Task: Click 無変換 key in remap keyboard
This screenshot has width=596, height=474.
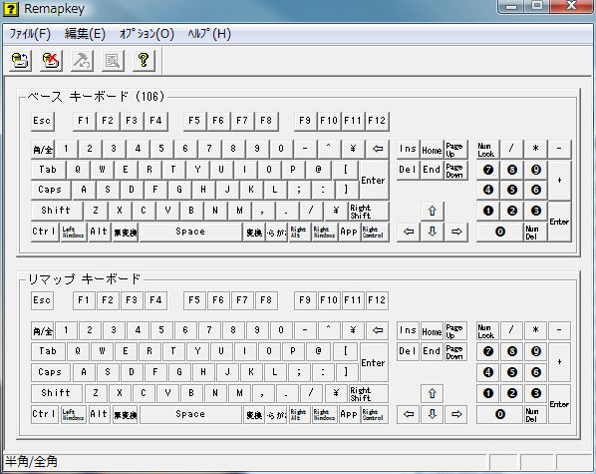Action: click(x=125, y=414)
